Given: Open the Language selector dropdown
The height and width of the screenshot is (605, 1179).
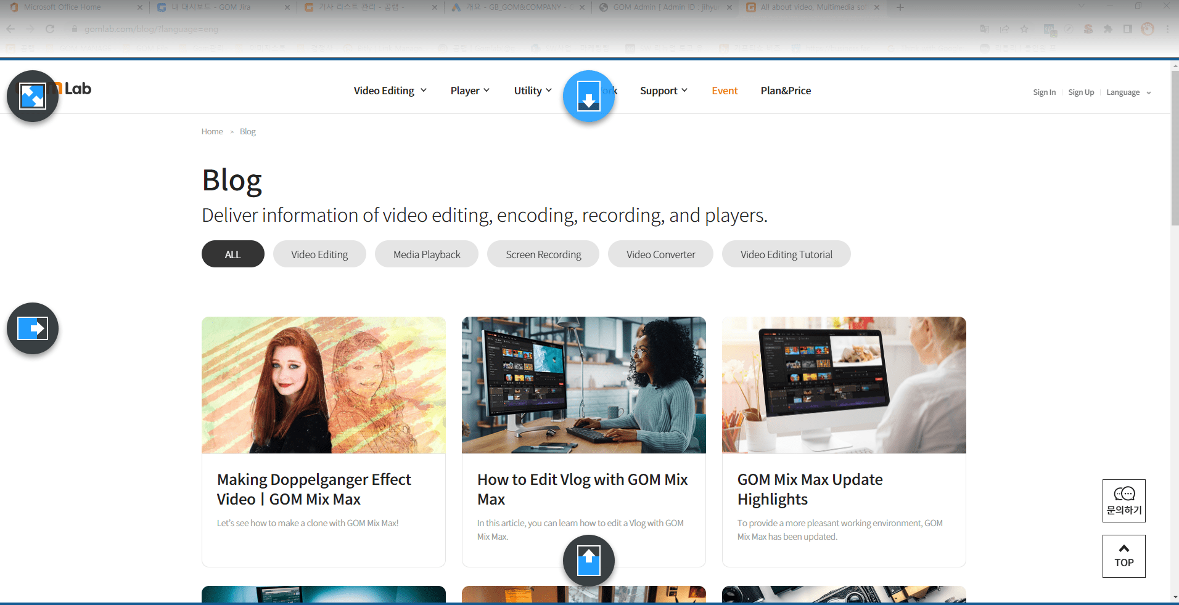Looking at the screenshot, I should click(x=1128, y=92).
